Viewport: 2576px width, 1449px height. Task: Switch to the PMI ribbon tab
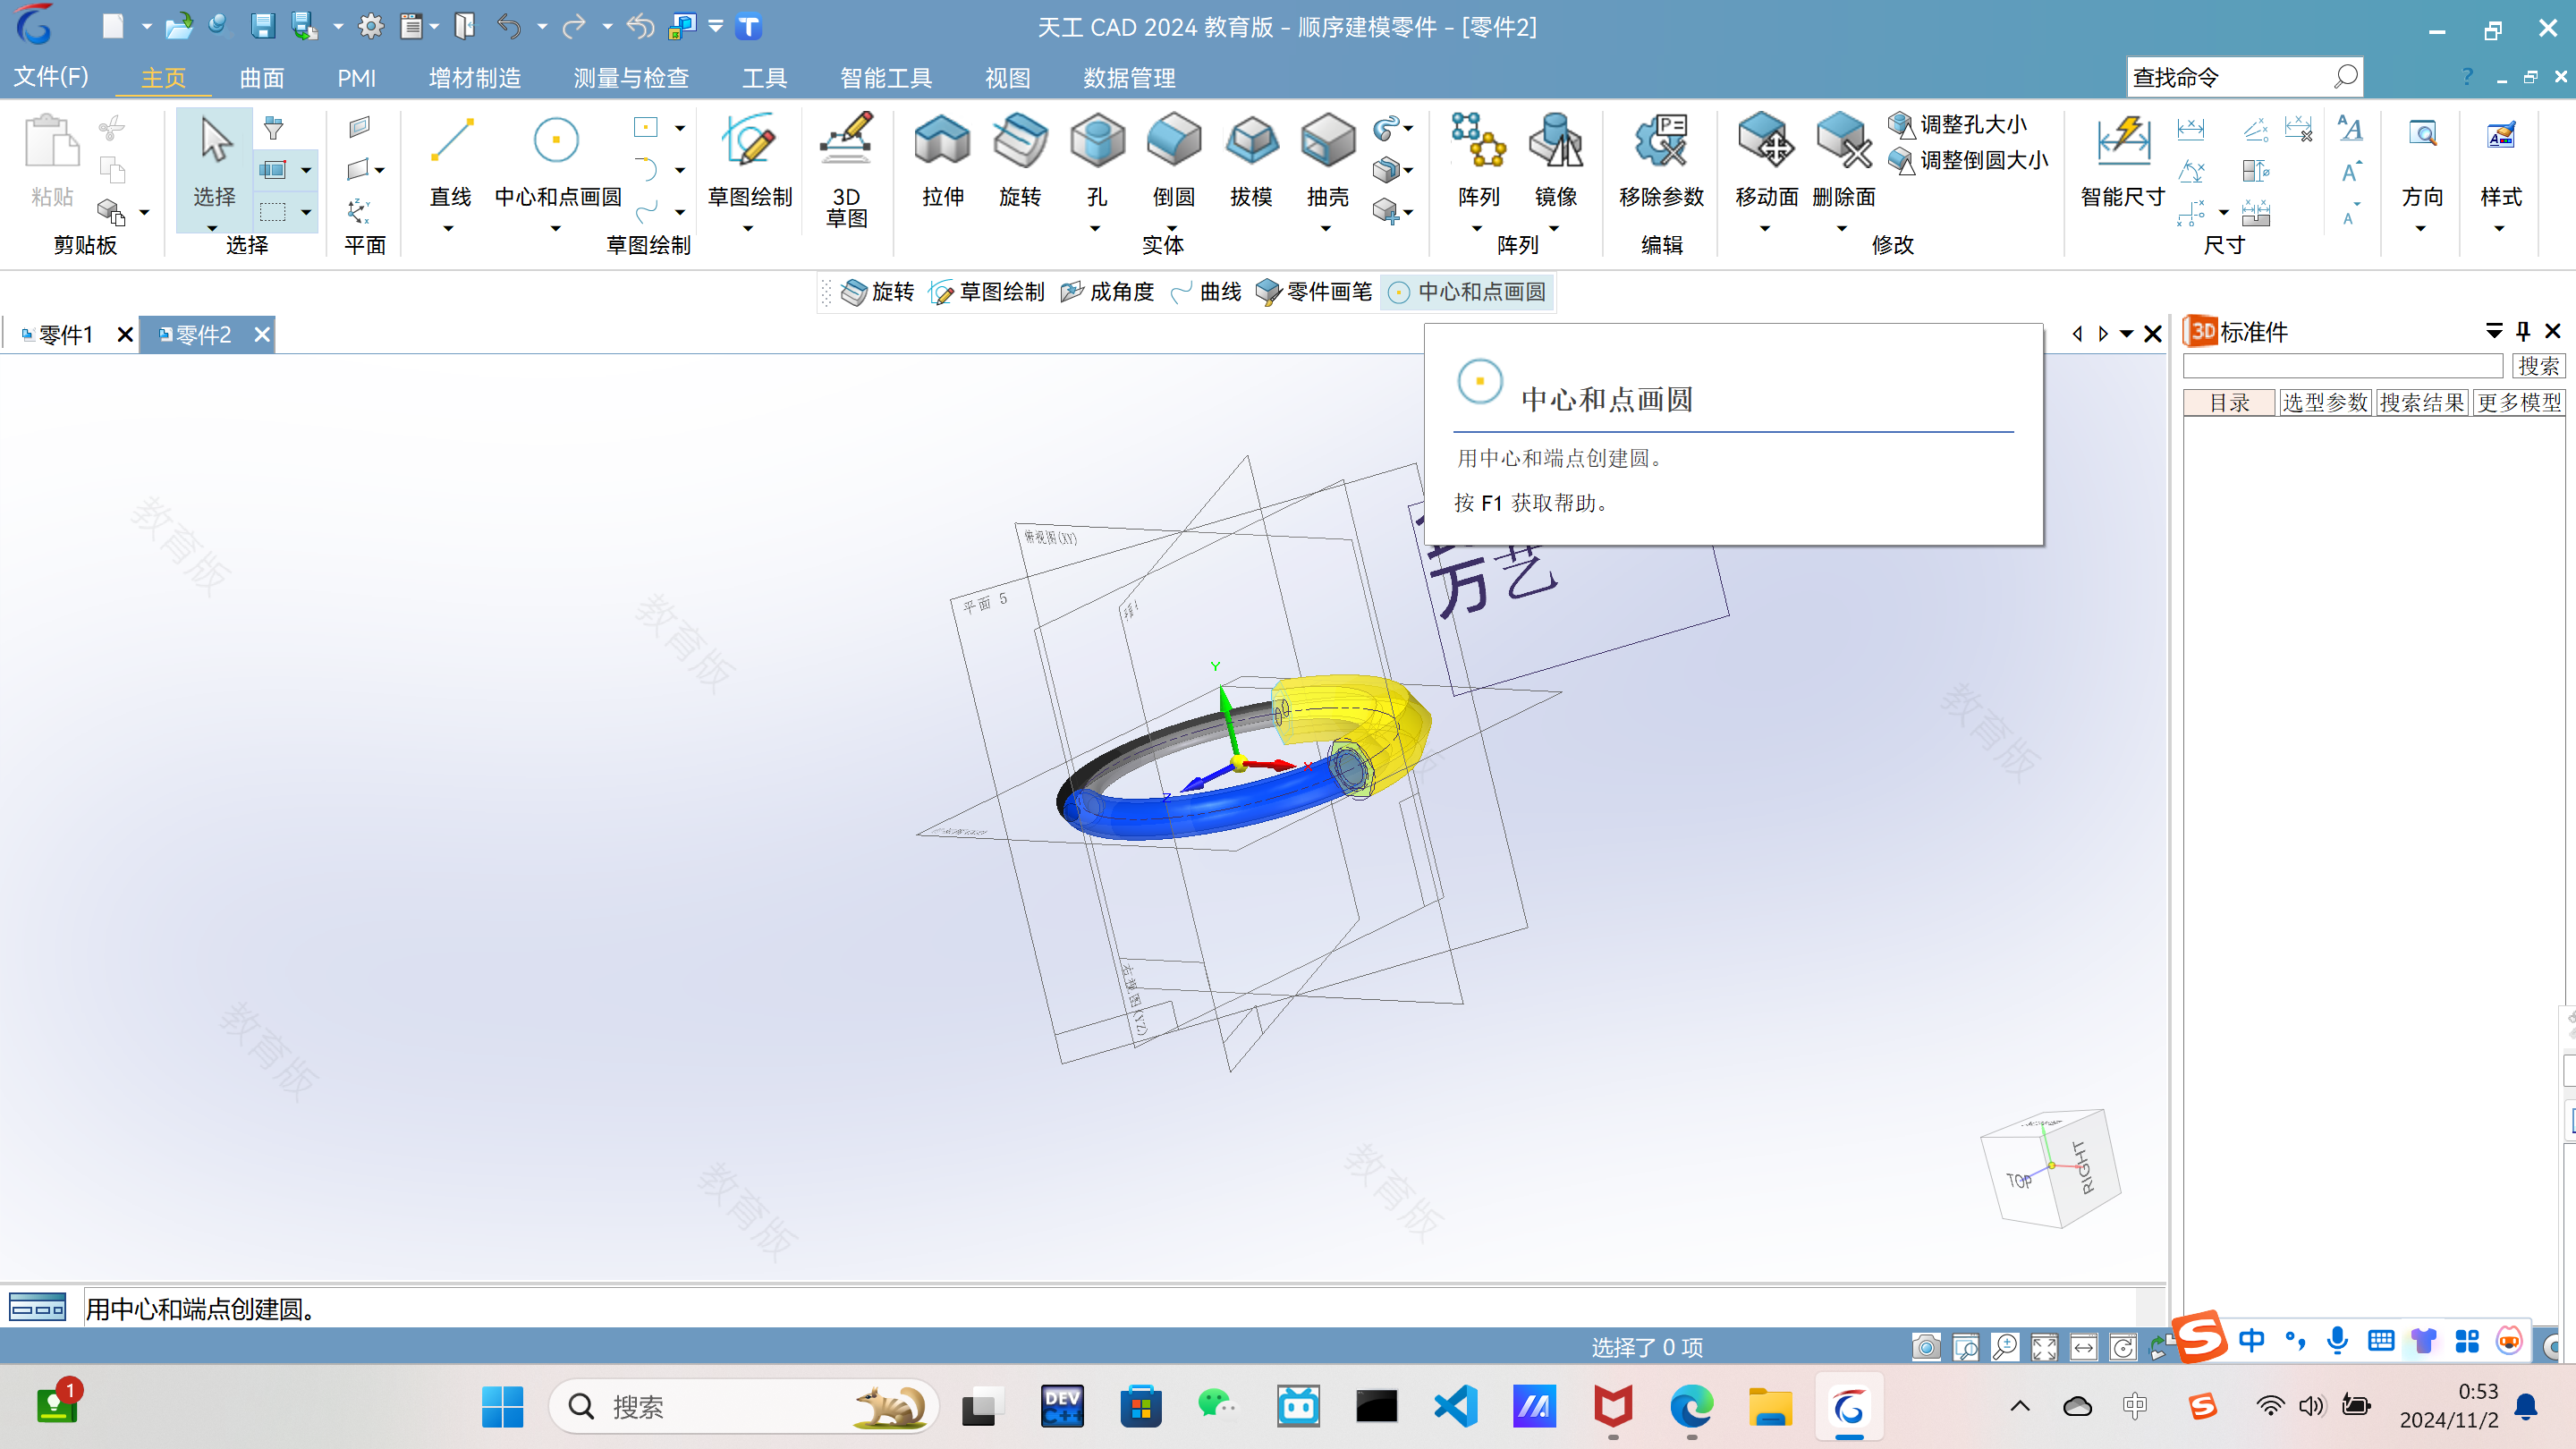[x=356, y=77]
